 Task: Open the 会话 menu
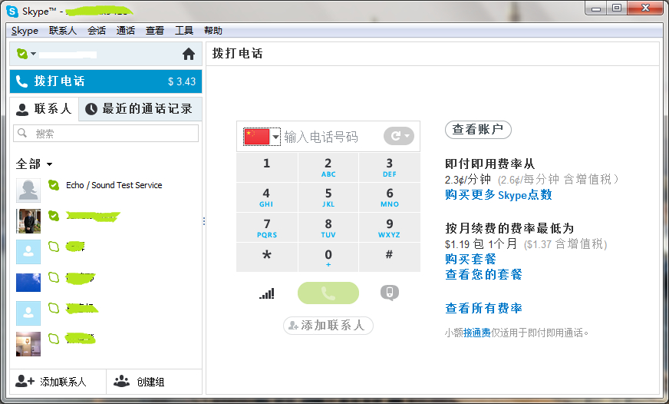tap(97, 30)
